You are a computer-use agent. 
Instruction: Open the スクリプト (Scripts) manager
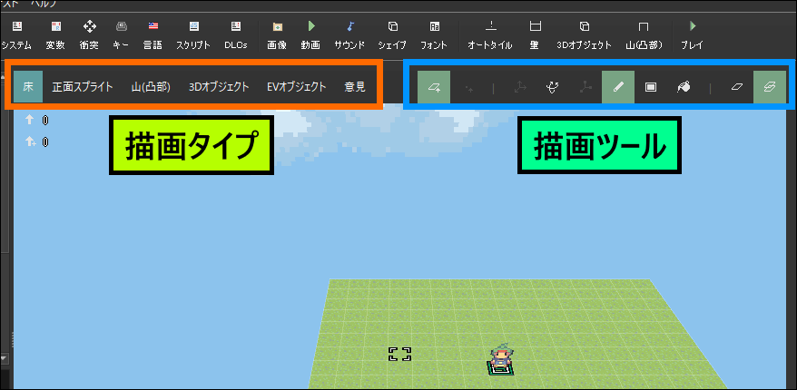(192, 33)
